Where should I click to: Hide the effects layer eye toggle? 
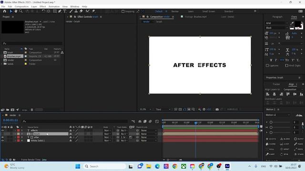[x=2, y=131]
